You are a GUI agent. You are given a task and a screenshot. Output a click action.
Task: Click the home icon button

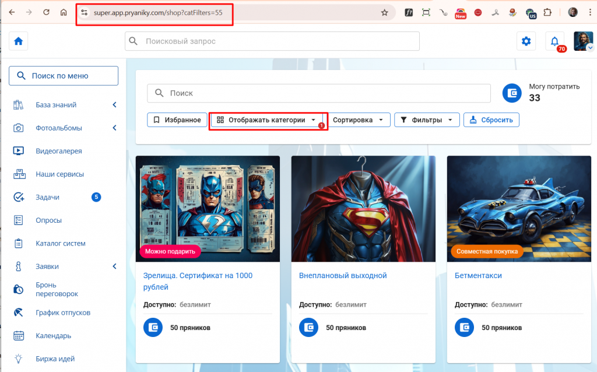[x=19, y=41]
